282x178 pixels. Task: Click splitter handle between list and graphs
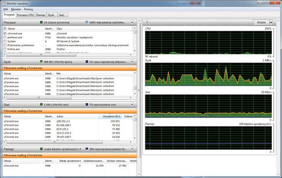tap(139, 90)
